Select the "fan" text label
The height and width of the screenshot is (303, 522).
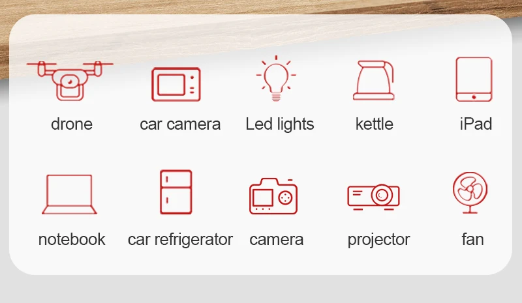point(472,240)
